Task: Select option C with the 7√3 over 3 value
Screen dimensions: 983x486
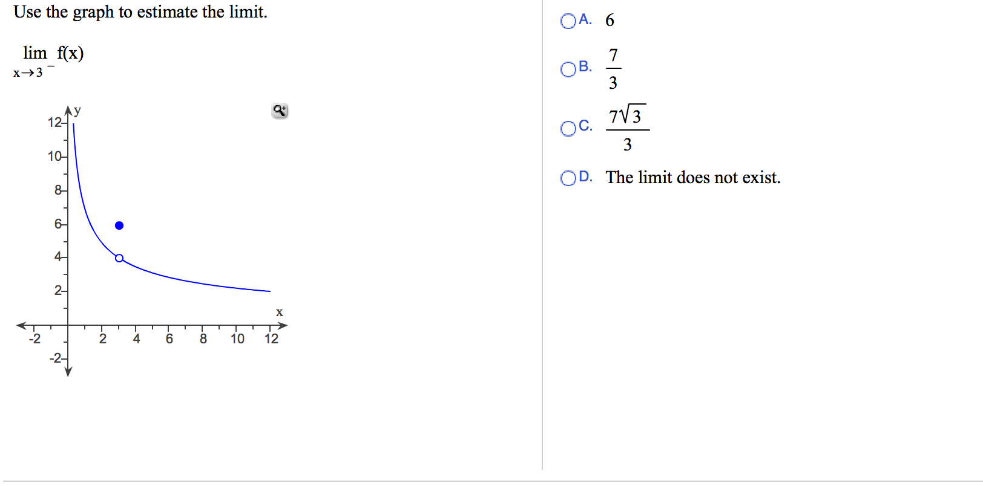Action: 568,129
